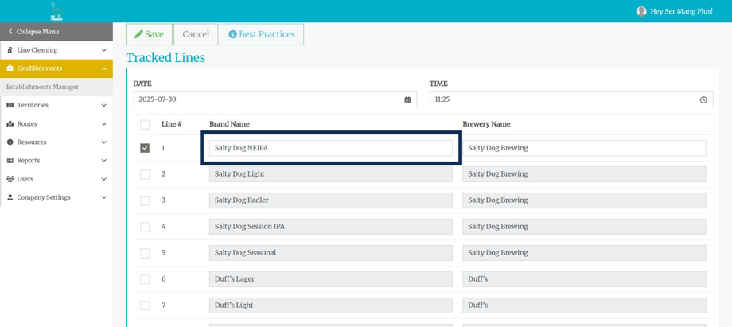Screen dimensions: 732x327
Task: Click Line # column header
Action: 172,124
